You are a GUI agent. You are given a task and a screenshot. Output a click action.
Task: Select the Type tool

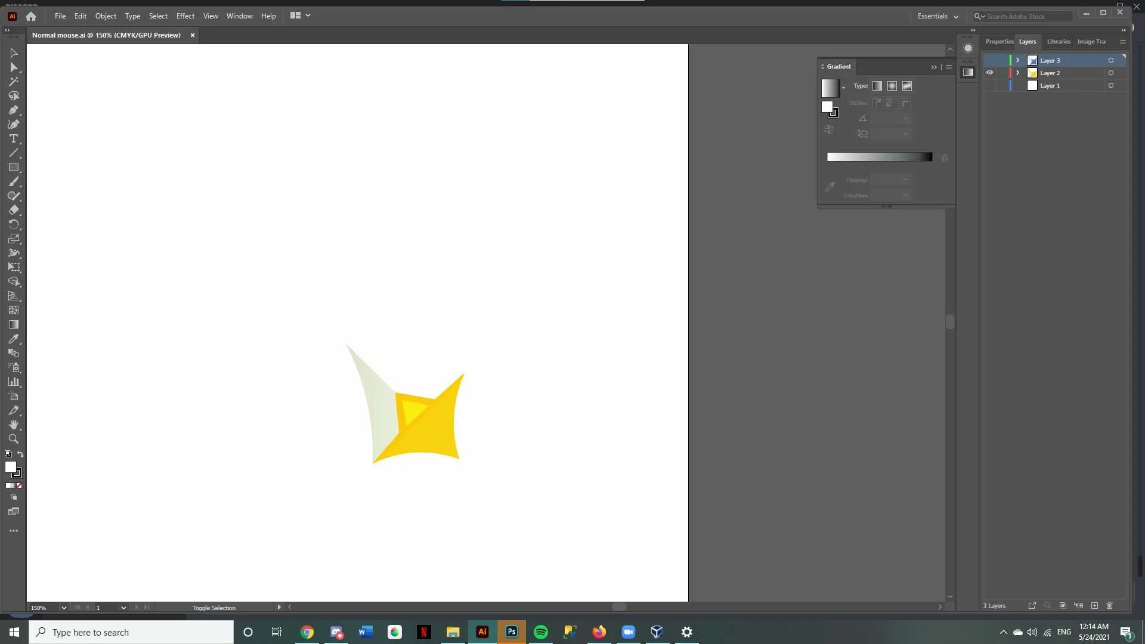tap(13, 139)
